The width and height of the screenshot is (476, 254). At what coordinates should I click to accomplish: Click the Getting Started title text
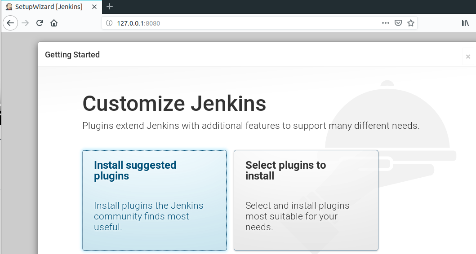[72, 55]
